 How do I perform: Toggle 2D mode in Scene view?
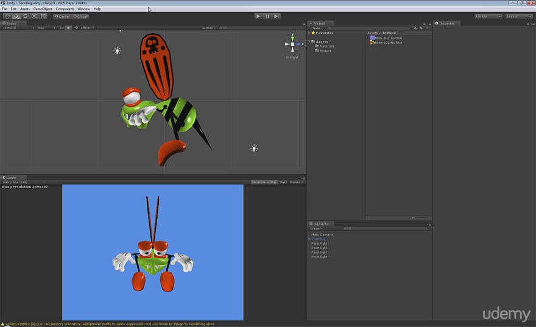tap(62, 27)
